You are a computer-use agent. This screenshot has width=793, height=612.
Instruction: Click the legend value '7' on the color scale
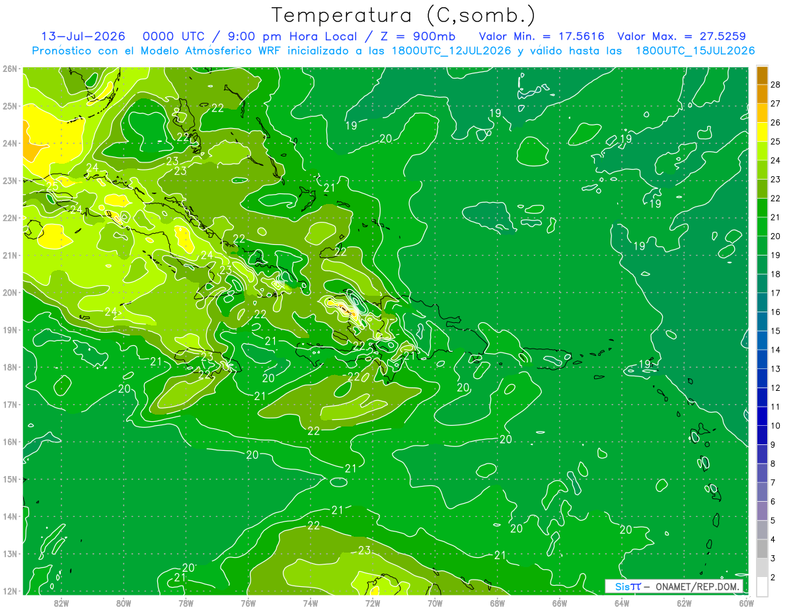[773, 483]
